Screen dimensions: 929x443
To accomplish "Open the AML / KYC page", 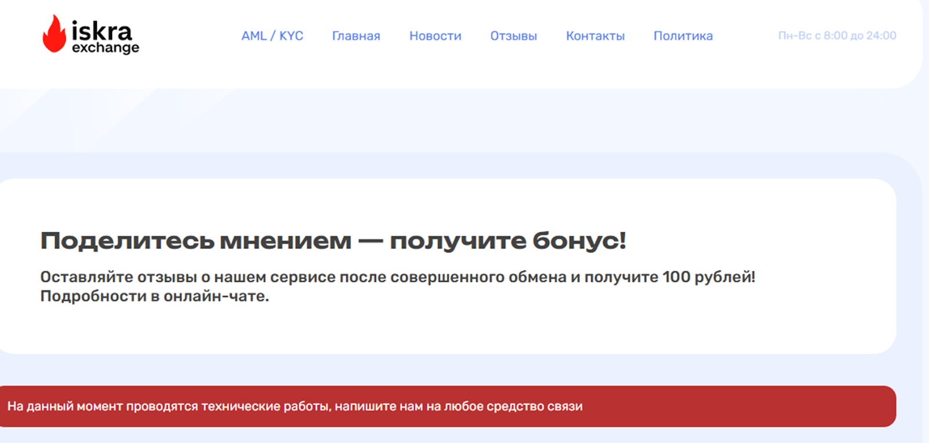I will 272,36.
